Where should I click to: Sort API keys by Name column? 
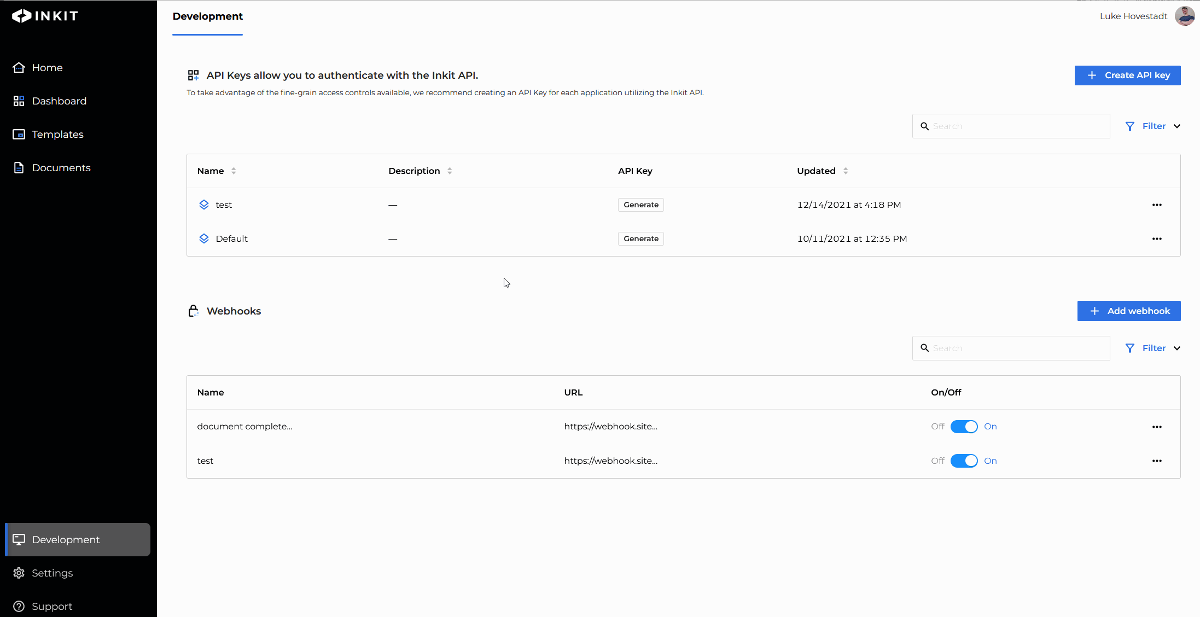click(234, 171)
